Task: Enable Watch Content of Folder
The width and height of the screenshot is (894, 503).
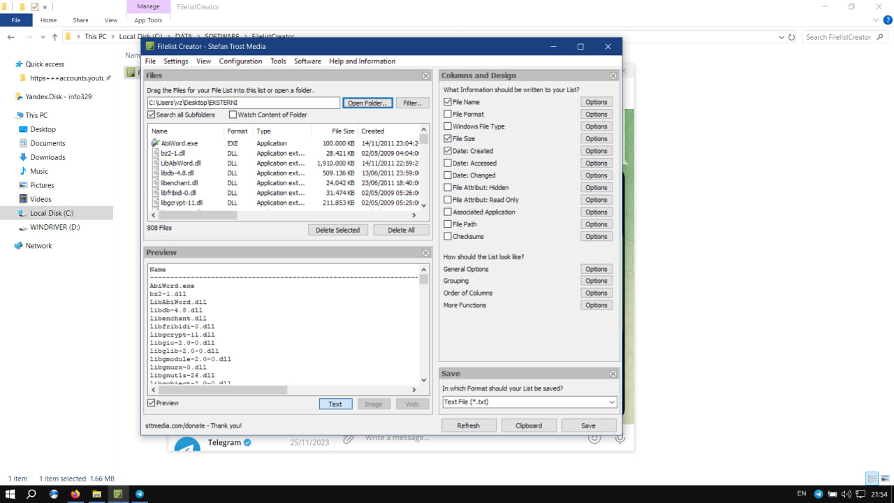Action: click(233, 115)
